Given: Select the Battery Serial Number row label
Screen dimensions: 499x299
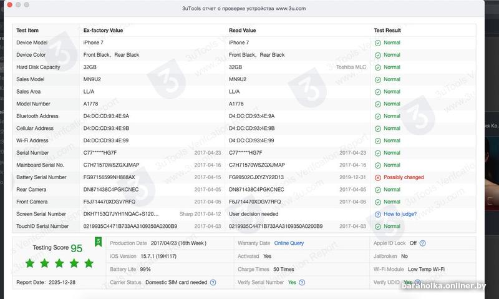Looking at the screenshot, I should point(41,177).
